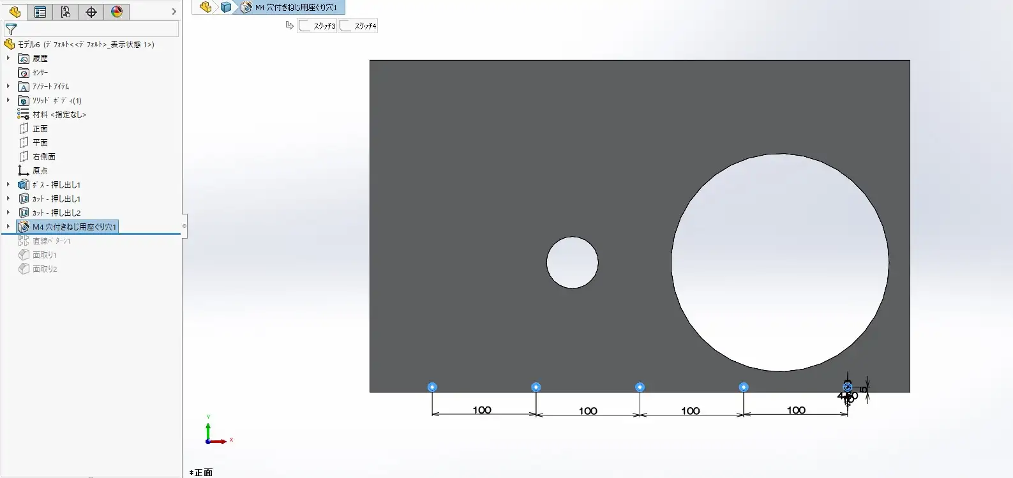Expand the manager panel tabs arrow
This screenshot has height=478, width=1013.
174,12
